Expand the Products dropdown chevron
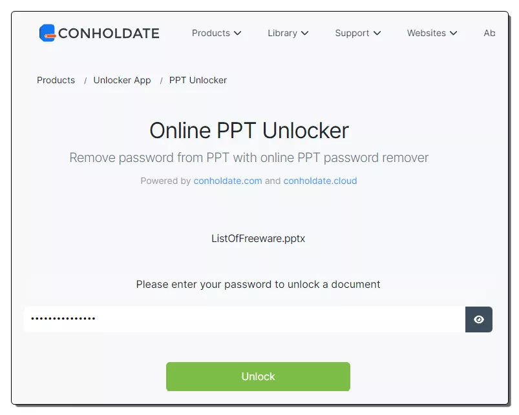The height and width of the screenshot is (415, 519). tap(237, 33)
